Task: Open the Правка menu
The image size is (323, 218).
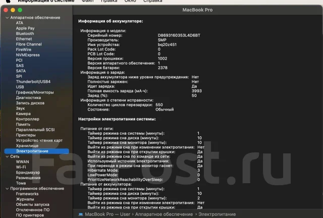Action: click(x=109, y=1)
